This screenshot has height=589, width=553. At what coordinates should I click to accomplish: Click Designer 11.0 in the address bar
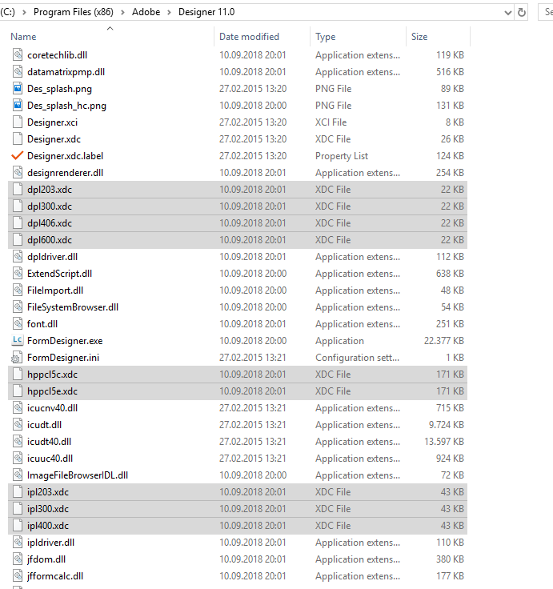pos(206,12)
